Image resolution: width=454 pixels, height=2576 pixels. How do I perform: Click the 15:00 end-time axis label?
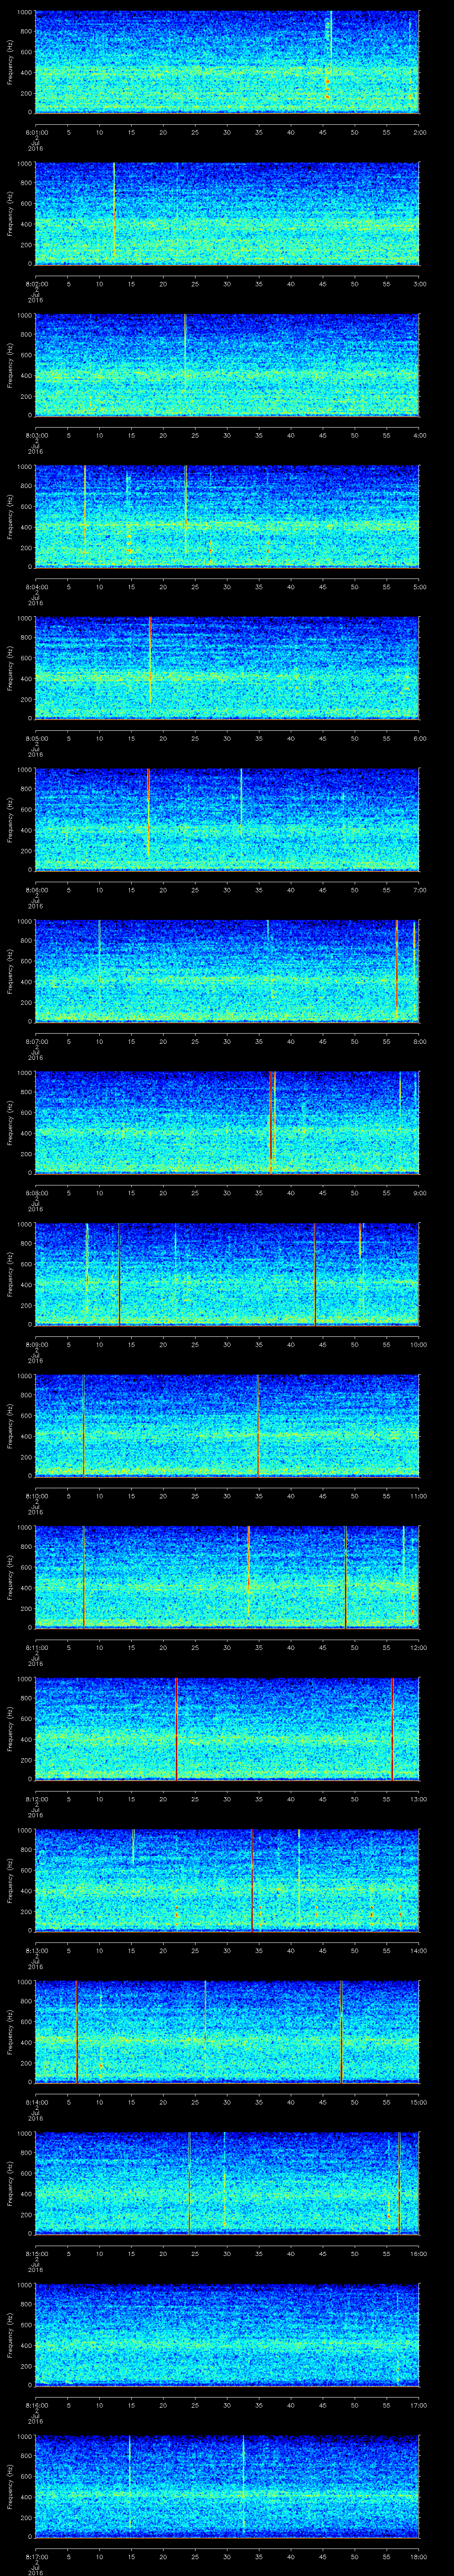418,2102
